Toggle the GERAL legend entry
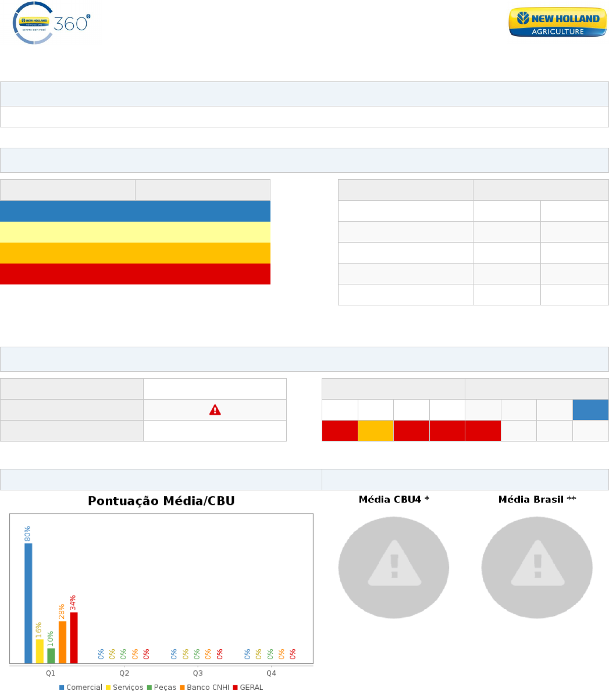The image size is (609, 694). [248, 688]
